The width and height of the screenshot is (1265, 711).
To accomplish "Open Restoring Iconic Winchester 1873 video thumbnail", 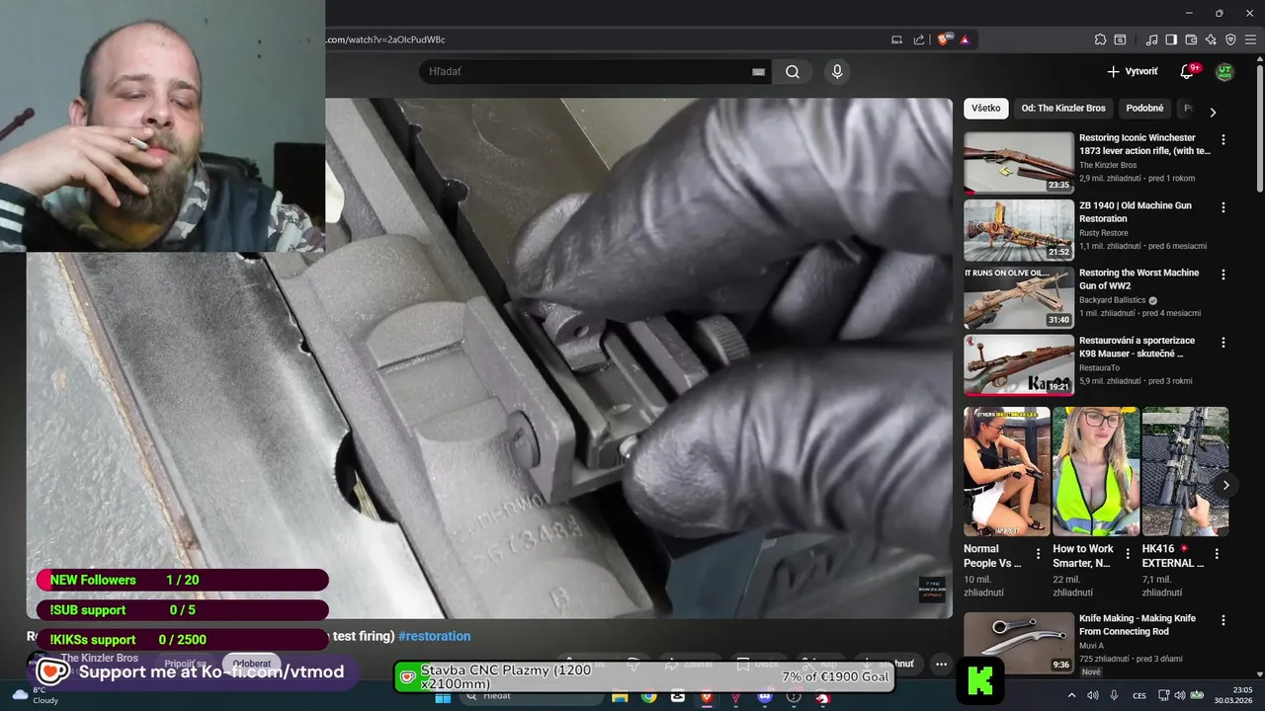I will pyautogui.click(x=1019, y=163).
